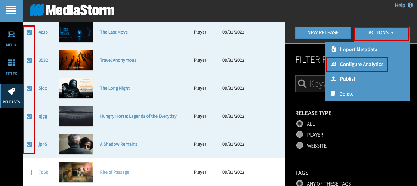Image resolution: width=417 pixels, height=186 pixels.
Task: Select the Player release type radio
Action: [x=299, y=135]
